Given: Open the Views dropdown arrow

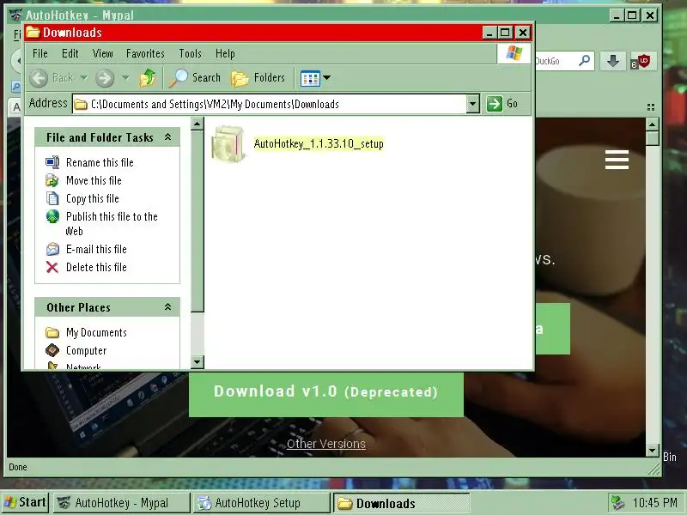Looking at the screenshot, I should [327, 78].
